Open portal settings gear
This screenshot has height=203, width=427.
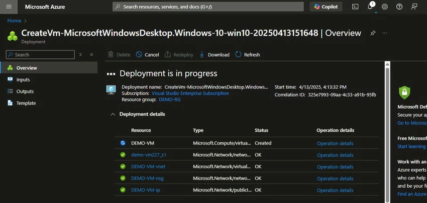(x=384, y=7)
